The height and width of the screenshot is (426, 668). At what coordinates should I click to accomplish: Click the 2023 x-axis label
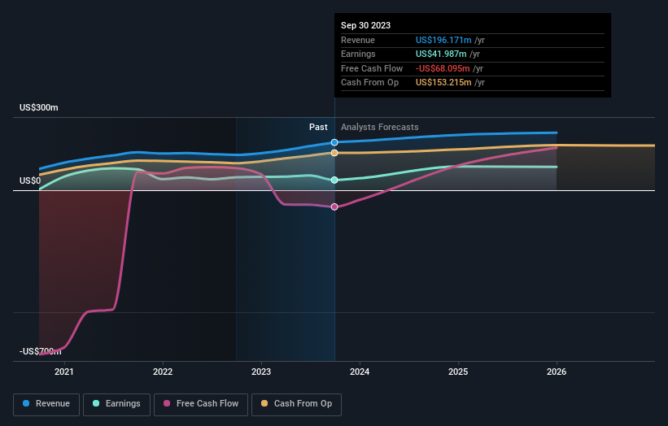pyautogui.click(x=261, y=372)
